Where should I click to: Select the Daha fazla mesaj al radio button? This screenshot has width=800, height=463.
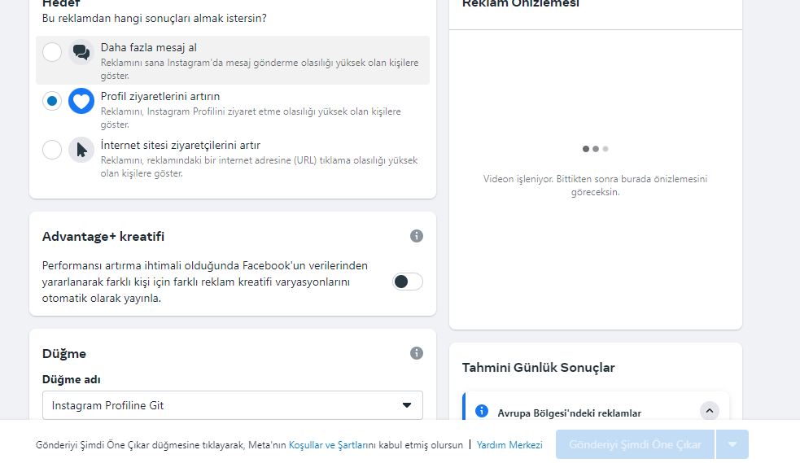coord(52,52)
